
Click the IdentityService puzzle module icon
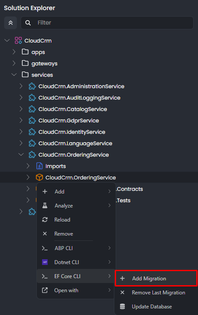(32, 132)
